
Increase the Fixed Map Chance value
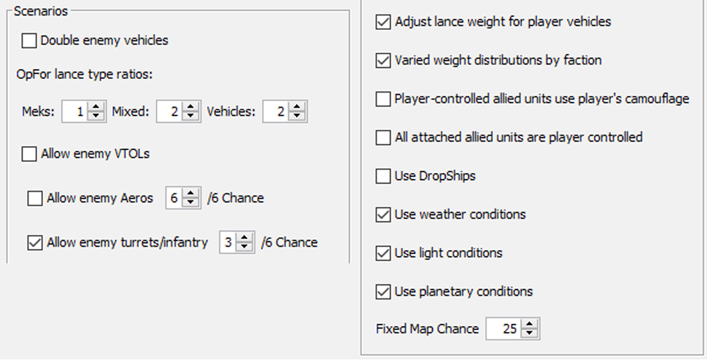tap(529, 325)
